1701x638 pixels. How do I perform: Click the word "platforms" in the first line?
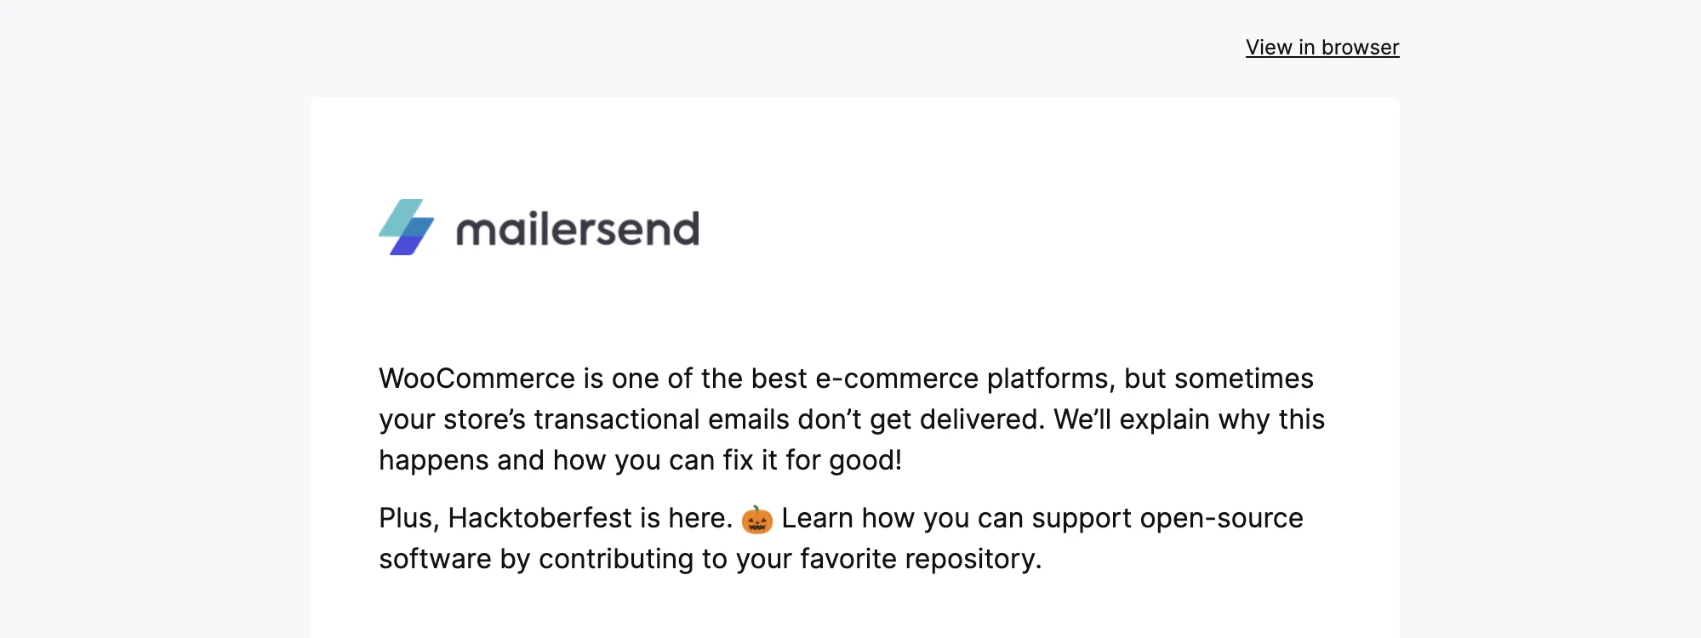(1050, 379)
